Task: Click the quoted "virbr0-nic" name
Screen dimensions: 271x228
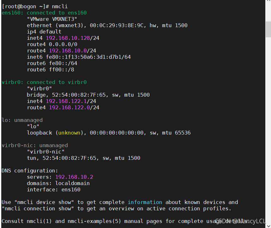Action: point(46,152)
